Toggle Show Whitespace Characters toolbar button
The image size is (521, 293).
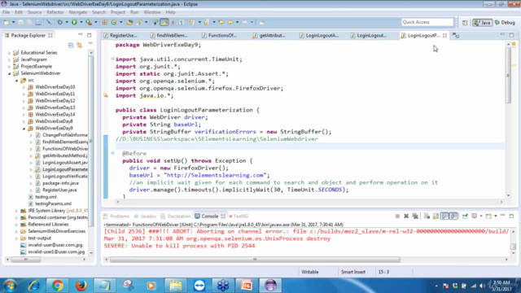[182, 22]
